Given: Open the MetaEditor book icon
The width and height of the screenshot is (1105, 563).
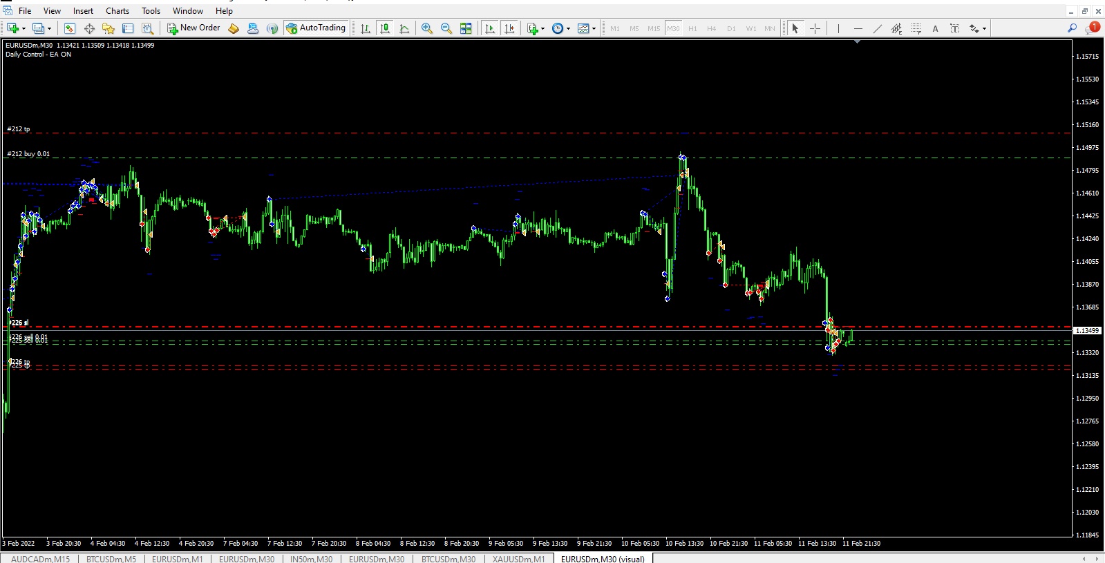Looking at the screenshot, I should (234, 28).
